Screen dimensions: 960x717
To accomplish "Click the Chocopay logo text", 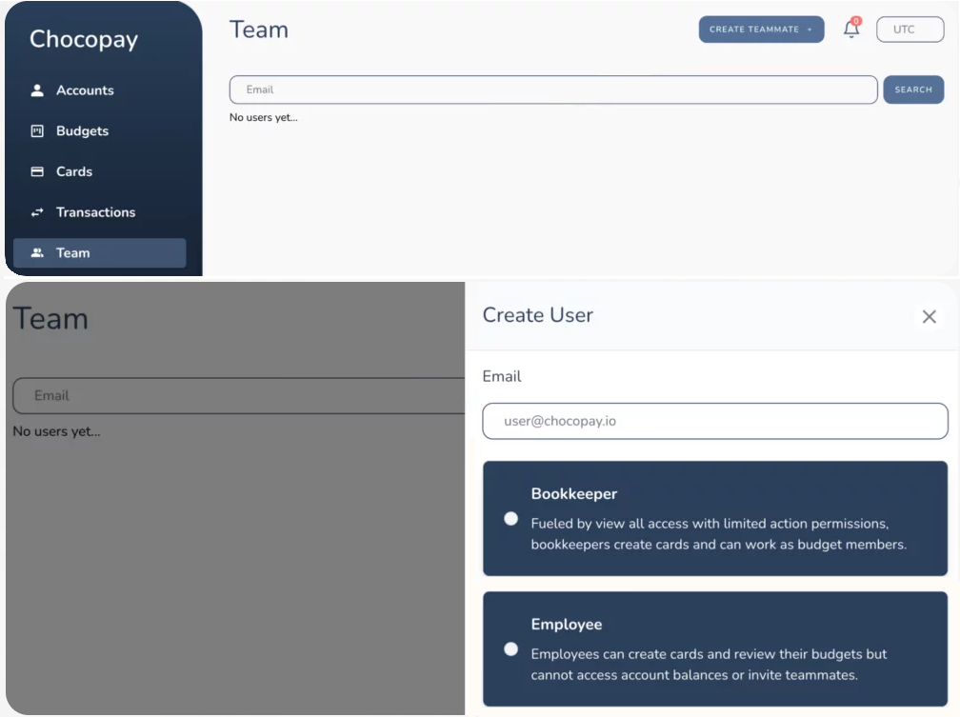I will 84,39.
